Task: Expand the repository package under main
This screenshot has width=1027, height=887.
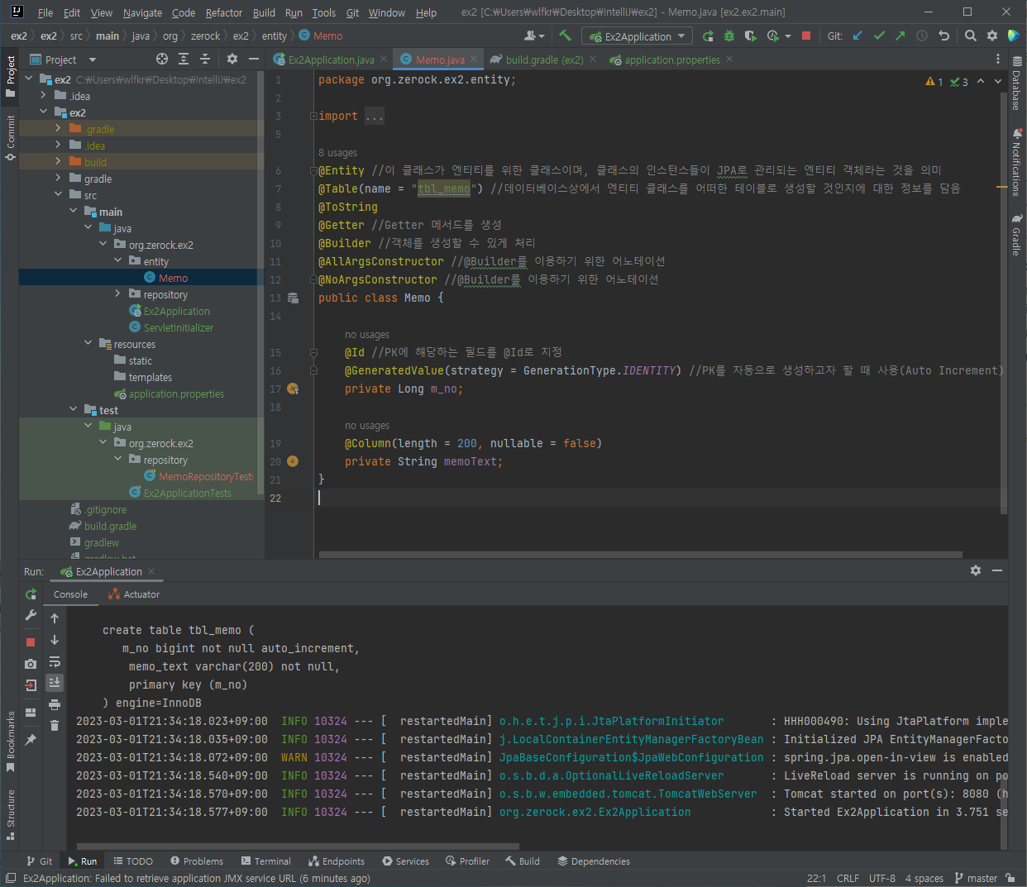Action: 117,293
